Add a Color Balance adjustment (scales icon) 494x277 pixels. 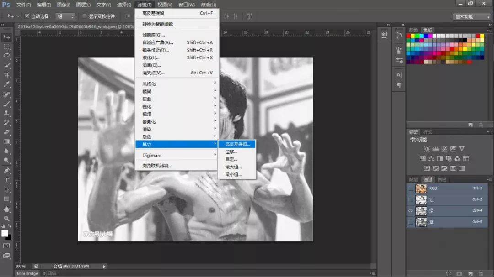(431, 158)
